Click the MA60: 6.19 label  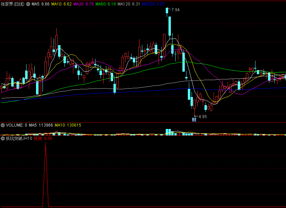pyautogui.click(x=106, y=4)
